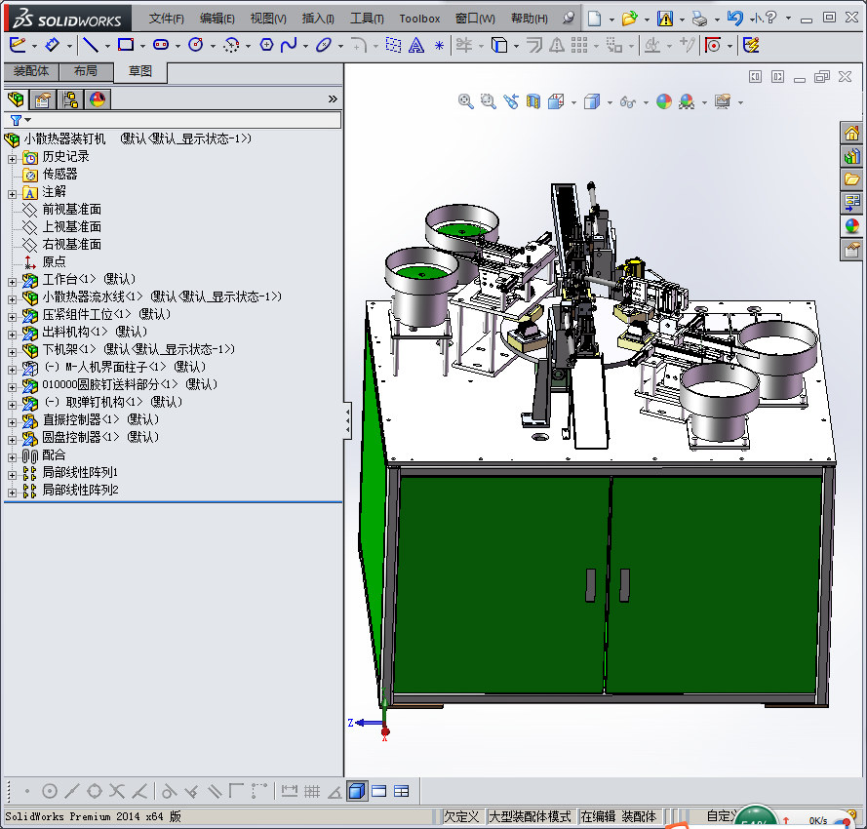This screenshot has height=829, width=867.
Task: Open the Edit Appearance color ball icon
Action: point(664,101)
